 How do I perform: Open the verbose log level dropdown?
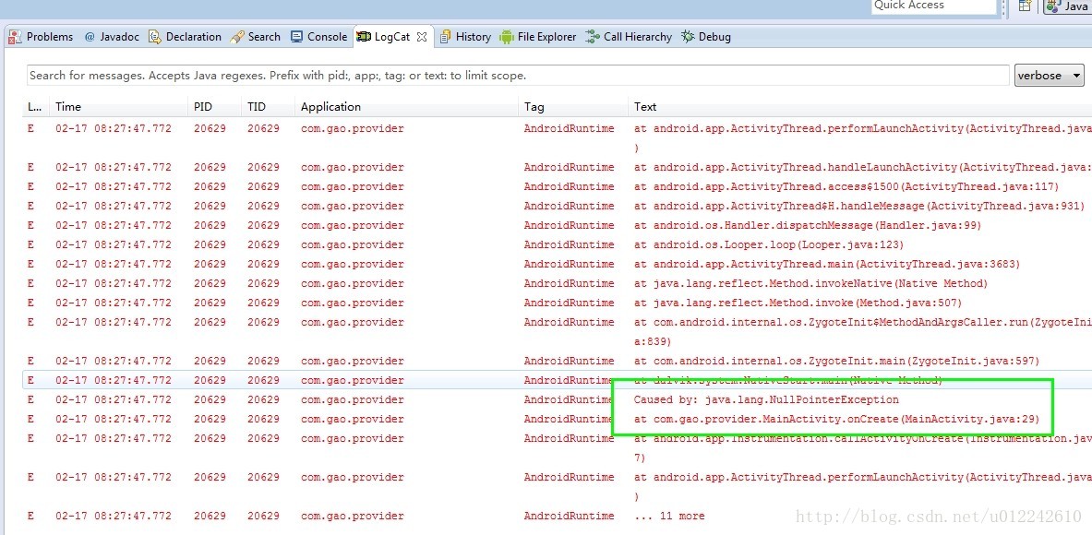coord(1050,75)
